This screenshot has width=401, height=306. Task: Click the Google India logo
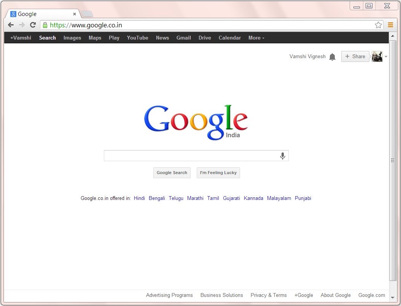pyautogui.click(x=196, y=122)
